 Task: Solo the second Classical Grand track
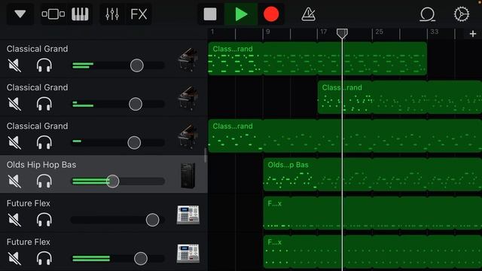(44, 104)
